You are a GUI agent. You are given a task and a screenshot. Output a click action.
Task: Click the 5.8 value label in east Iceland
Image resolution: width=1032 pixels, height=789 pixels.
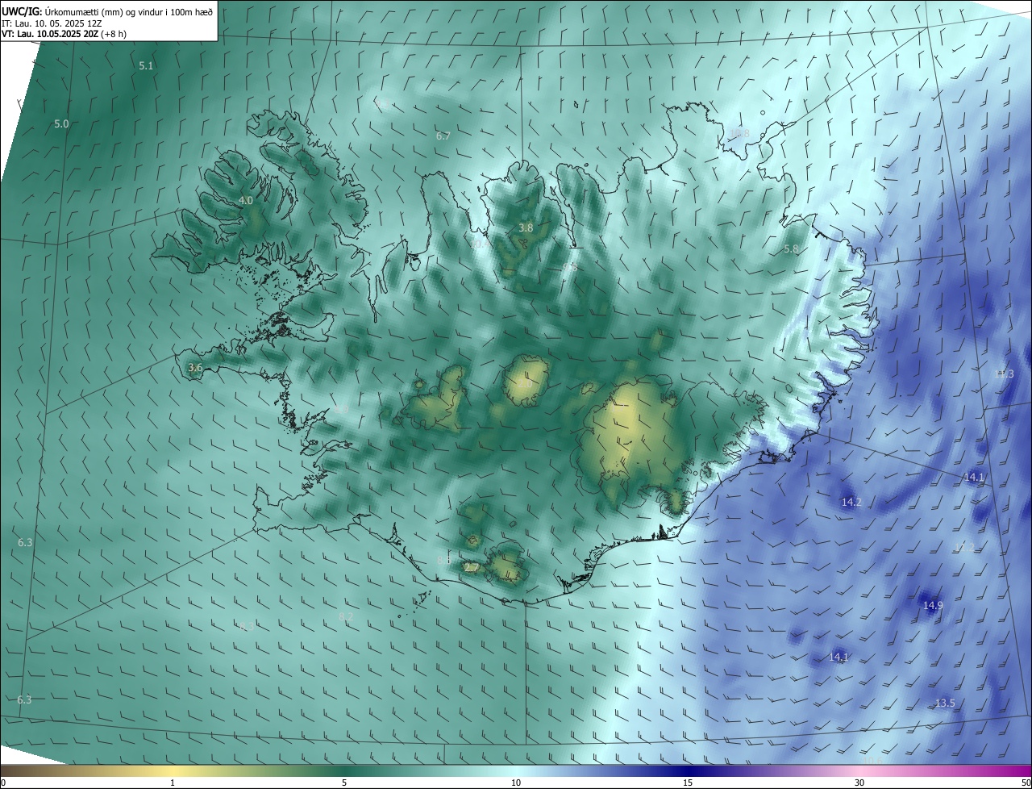click(x=791, y=249)
